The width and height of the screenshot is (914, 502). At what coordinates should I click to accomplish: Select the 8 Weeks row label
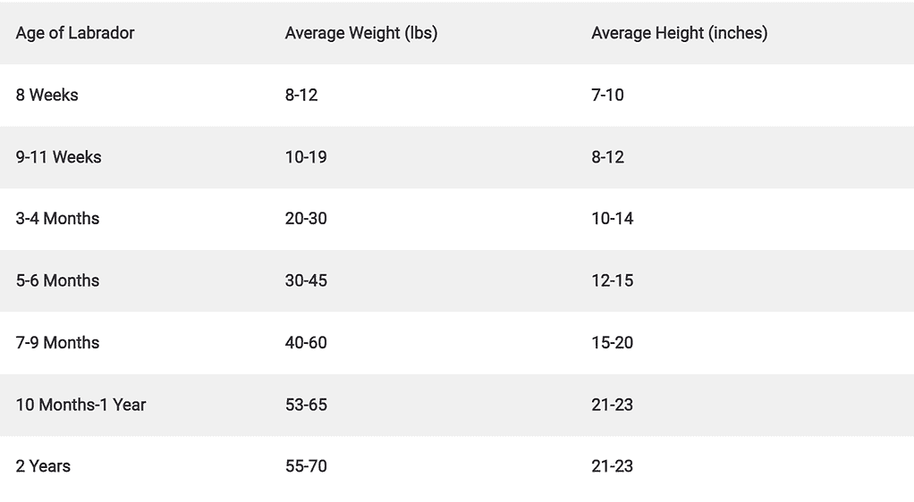click(47, 95)
